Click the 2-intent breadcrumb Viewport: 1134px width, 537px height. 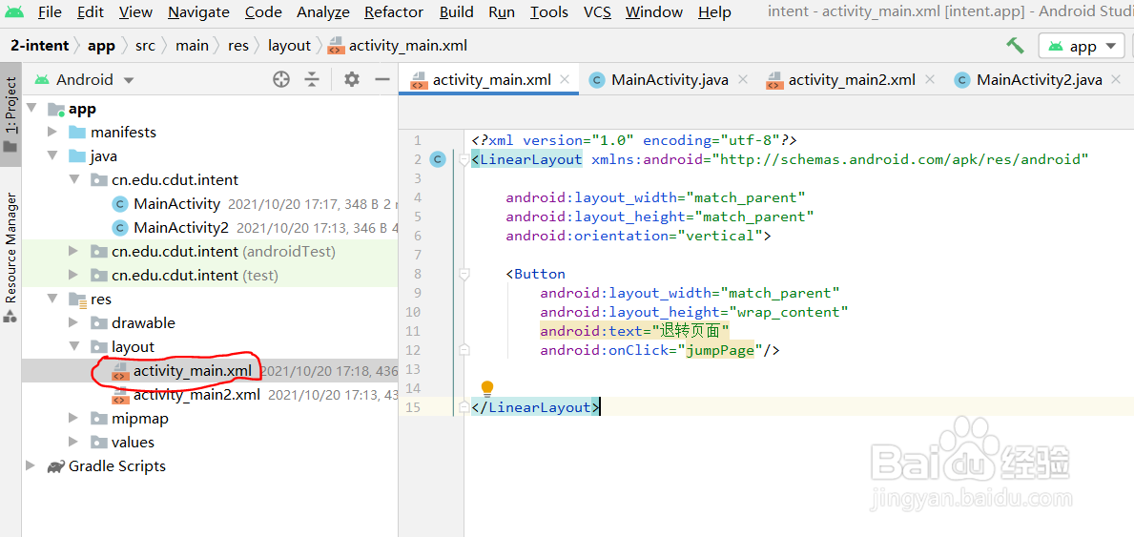[x=40, y=46]
